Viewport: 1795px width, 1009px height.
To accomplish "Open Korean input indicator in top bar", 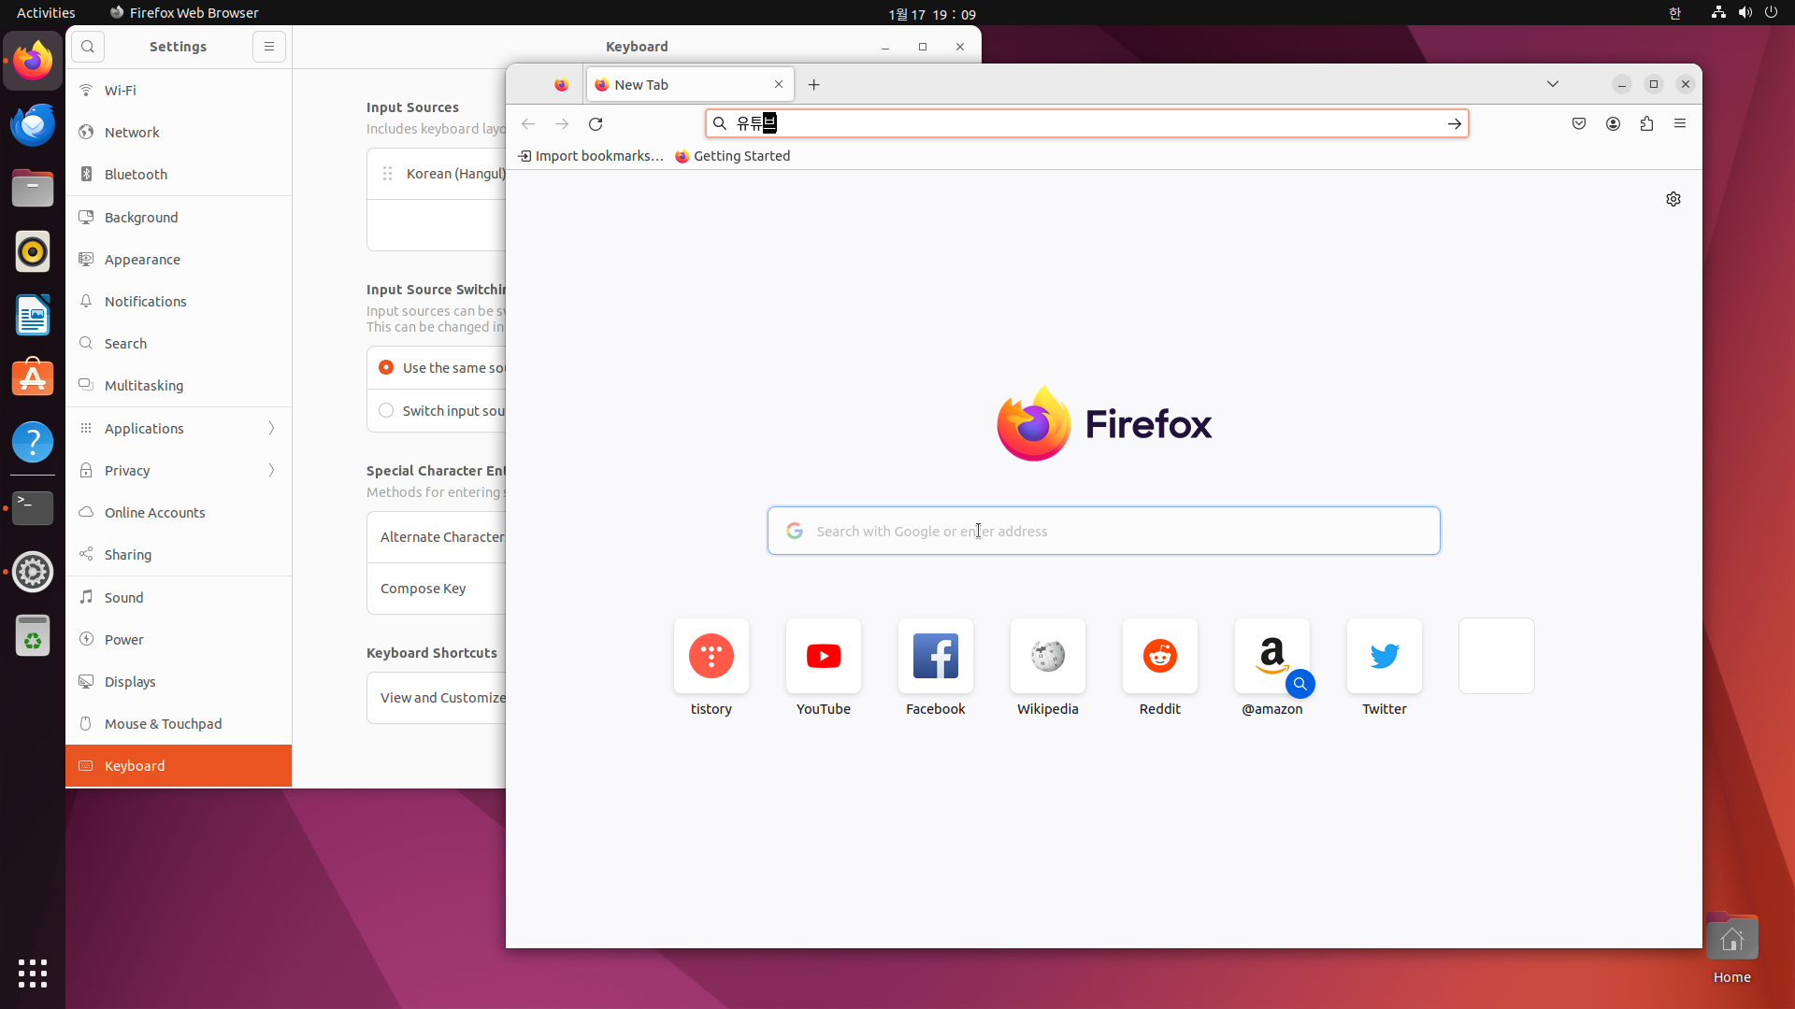I will pyautogui.click(x=1674, y=13).
